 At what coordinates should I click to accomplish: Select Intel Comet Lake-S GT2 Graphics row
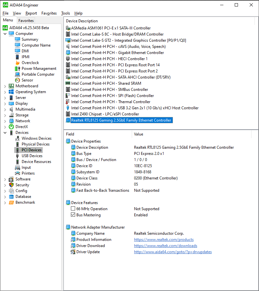pyautogui.click(x=129, y=40)
